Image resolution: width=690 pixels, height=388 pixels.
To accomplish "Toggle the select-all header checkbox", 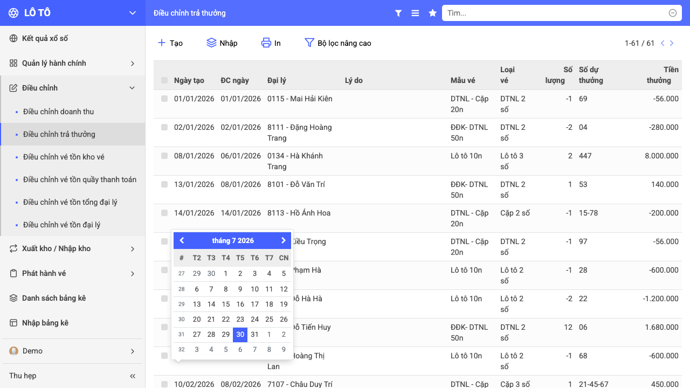I will (x=164, y=80).
